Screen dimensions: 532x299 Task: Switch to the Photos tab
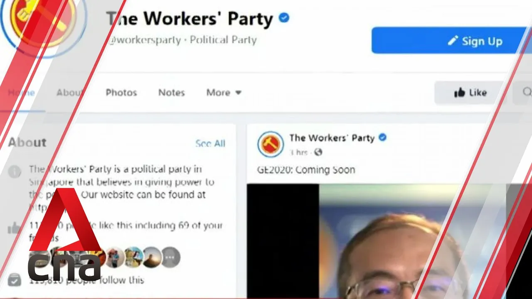pyautogui.click(x=121, y=93)
